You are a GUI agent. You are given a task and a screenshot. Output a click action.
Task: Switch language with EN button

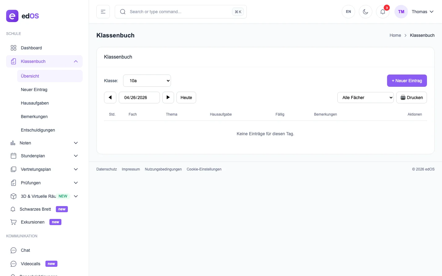pos(348,12)
